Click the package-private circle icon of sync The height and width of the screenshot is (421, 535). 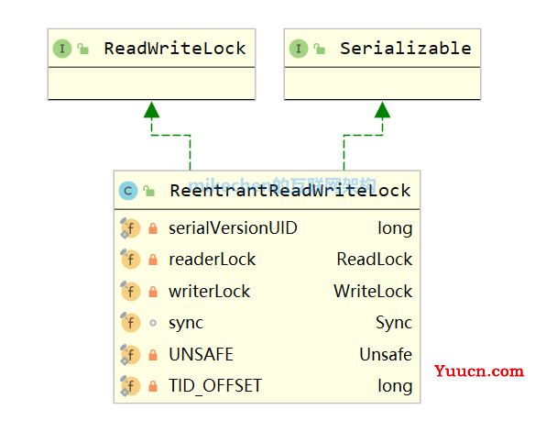tap(153, 323)
